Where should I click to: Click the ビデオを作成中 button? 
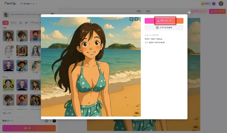pyautogui.click(x=164, y=28)
